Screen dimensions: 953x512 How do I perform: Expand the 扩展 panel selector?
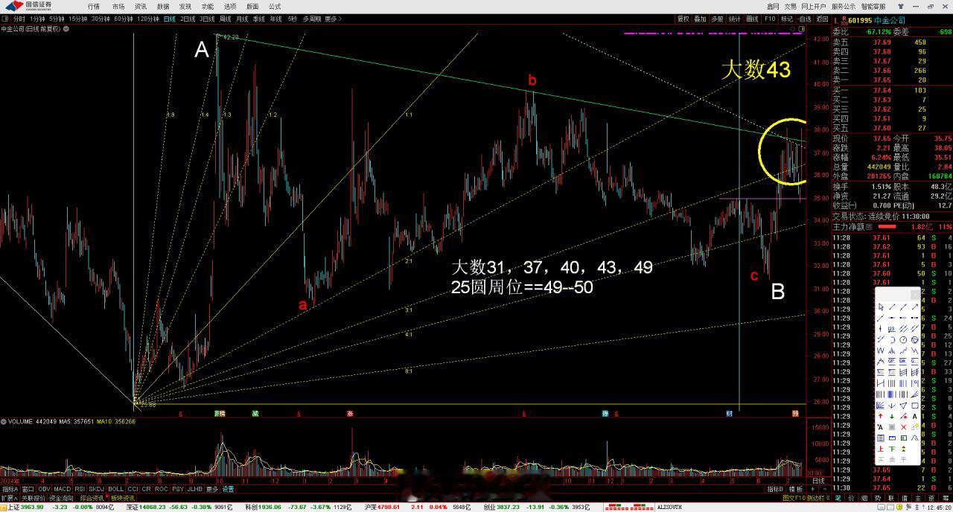point(9,498)
